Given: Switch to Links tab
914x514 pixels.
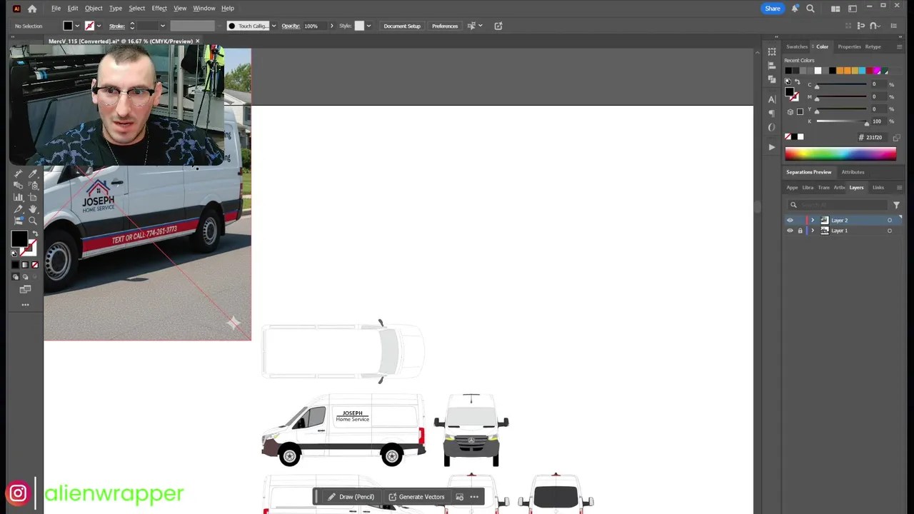Looking at the screenshot, I should (878, 188).
